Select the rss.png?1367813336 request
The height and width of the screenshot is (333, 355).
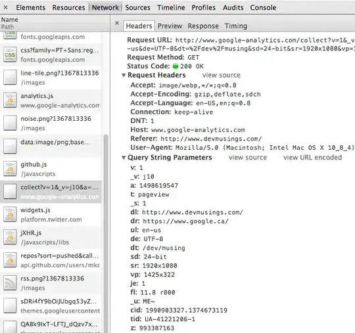[x=51, y=283]
